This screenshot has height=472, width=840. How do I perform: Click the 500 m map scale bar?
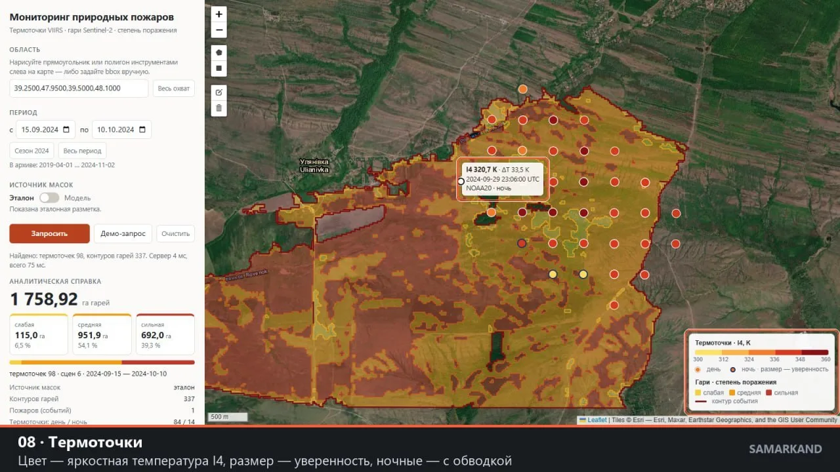click(x=228, y=417)
